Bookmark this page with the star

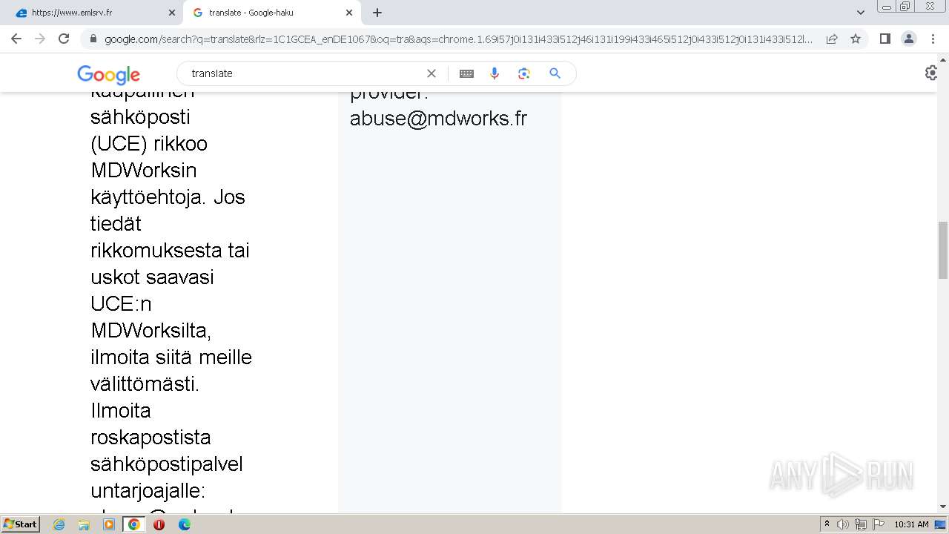tap(856, 39)
